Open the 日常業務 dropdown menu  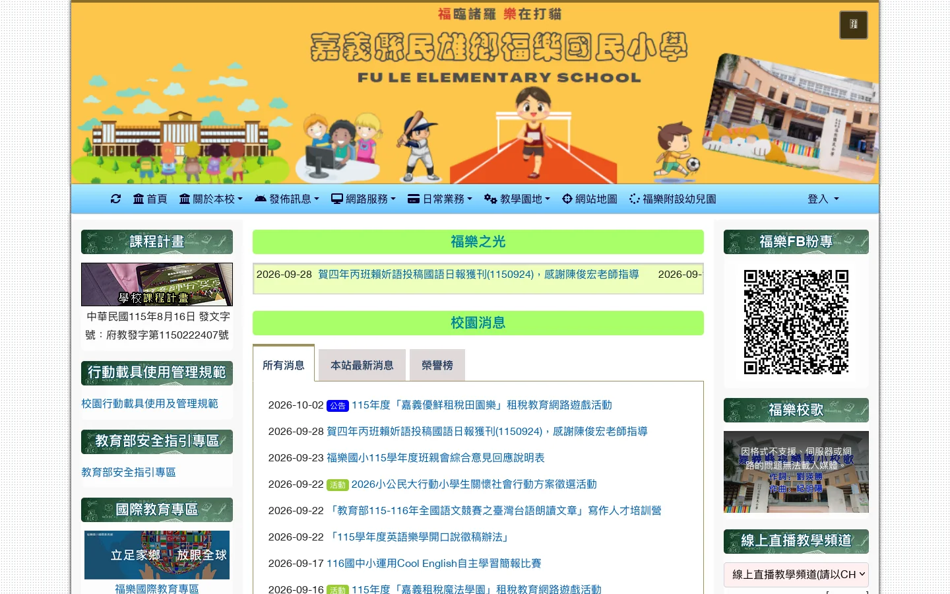click(x=440, y=199)
